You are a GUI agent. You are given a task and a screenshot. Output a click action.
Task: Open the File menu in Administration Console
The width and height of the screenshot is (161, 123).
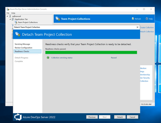[x=8, y=13]
